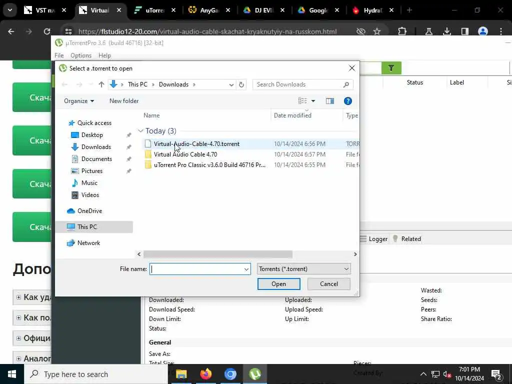Sort by Date modified column
The width and height of the screenshot is (512, 384).
(292, 115)
